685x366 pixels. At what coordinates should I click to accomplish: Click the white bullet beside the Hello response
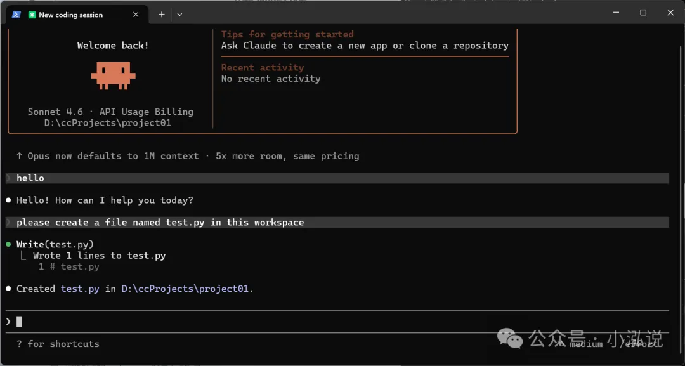8,200
